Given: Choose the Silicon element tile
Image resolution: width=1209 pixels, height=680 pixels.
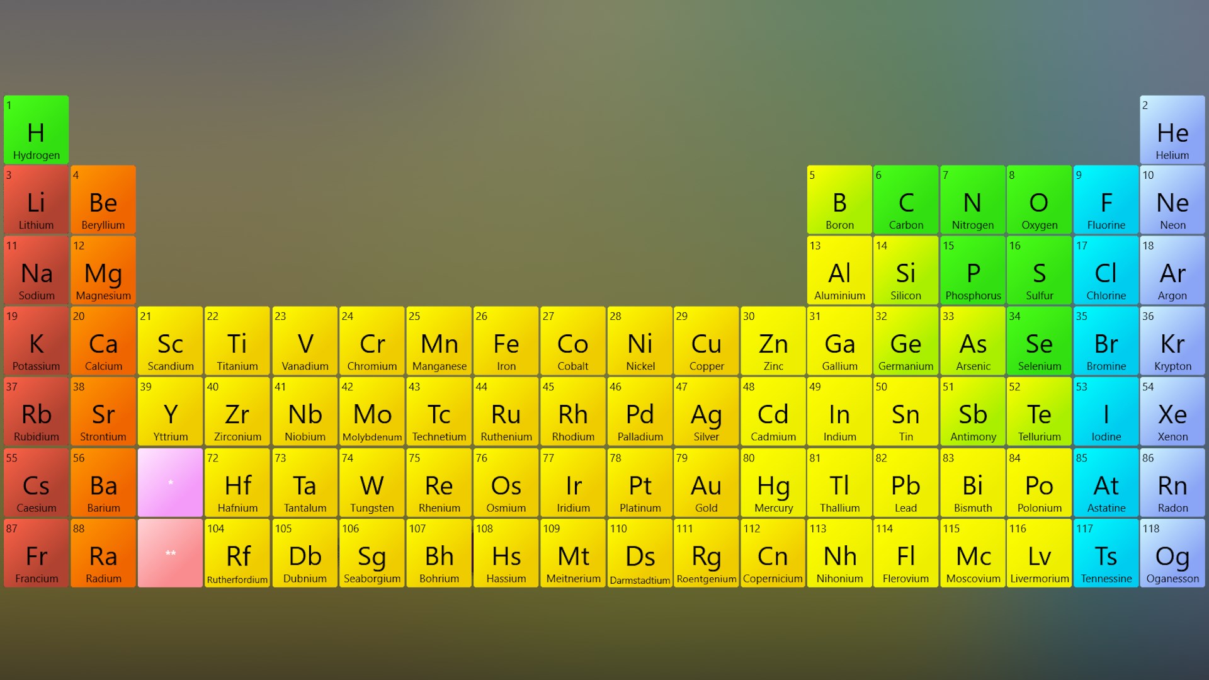Looking at the screenshot, I should [905, 271].
